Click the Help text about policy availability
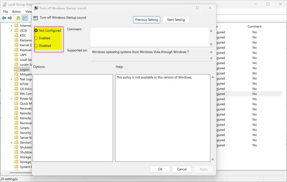This screenshot has height=182, width=287. point(154,78)
